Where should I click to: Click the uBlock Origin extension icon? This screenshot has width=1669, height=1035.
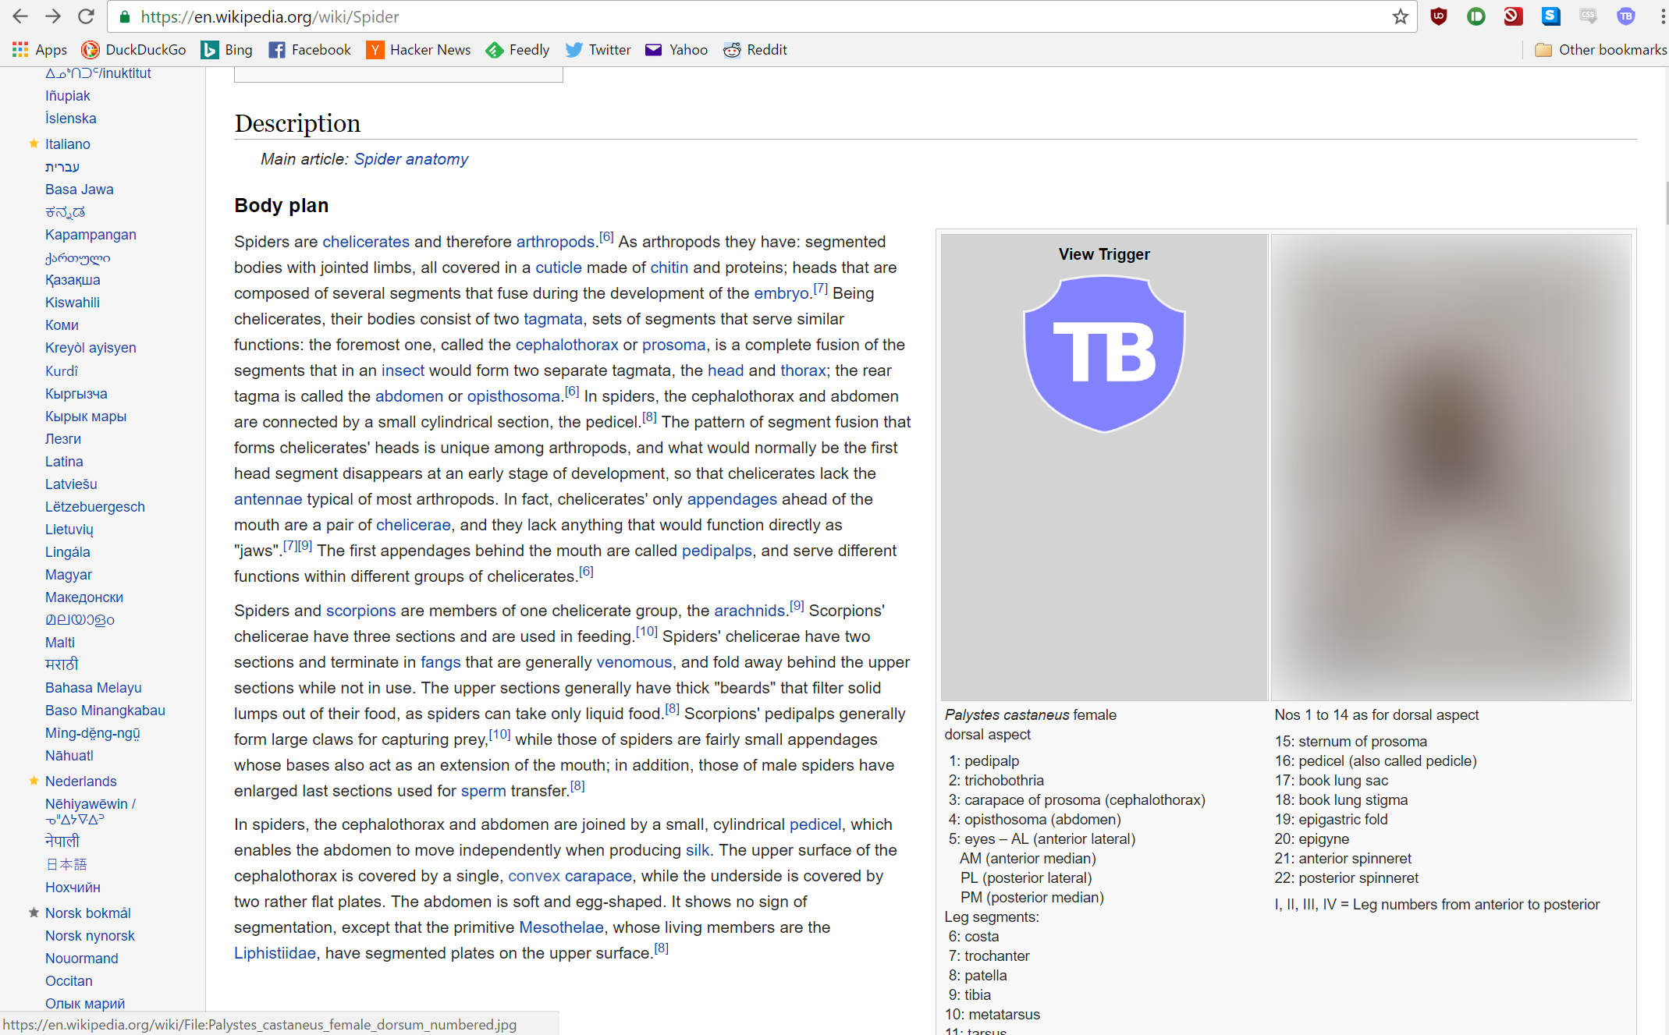click(1439, 16)
